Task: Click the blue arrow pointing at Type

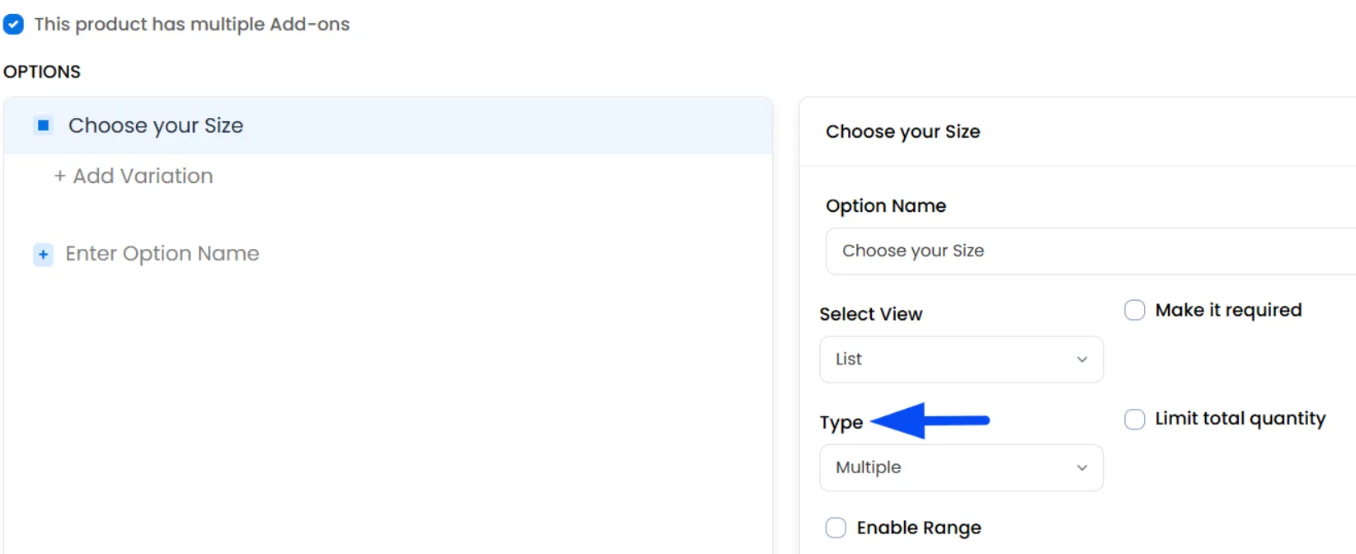Action: click(x=930, y=420)
